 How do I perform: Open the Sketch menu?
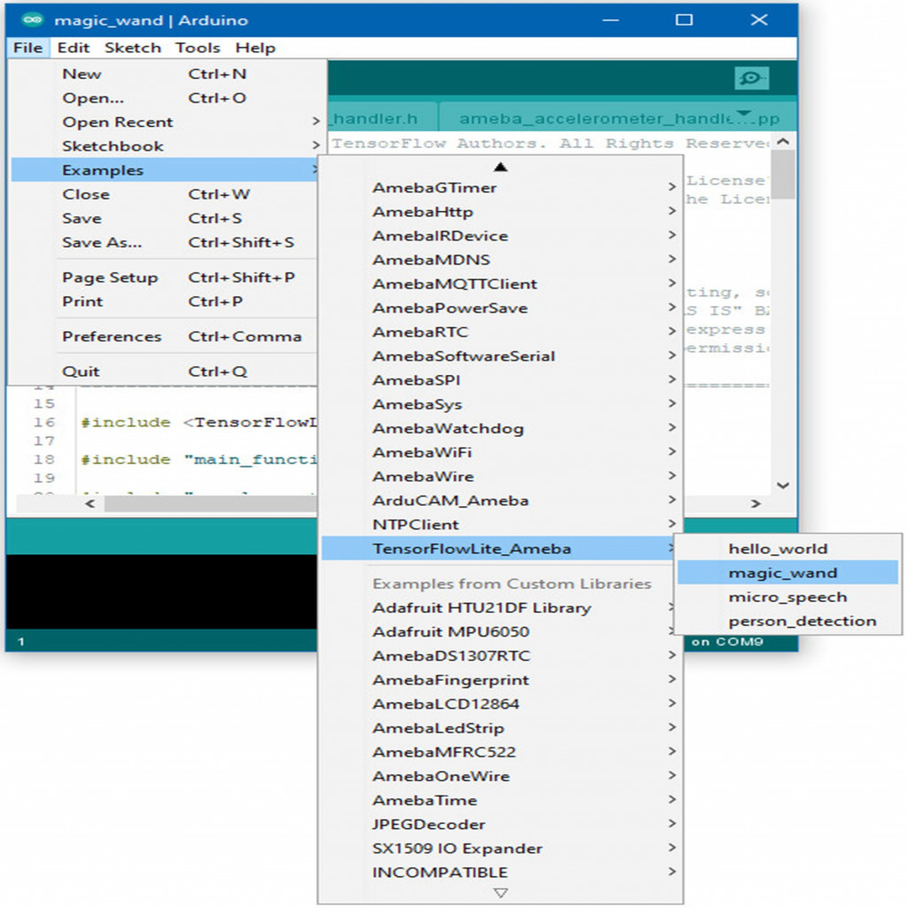pyautogui.click(x=133, y=48)
